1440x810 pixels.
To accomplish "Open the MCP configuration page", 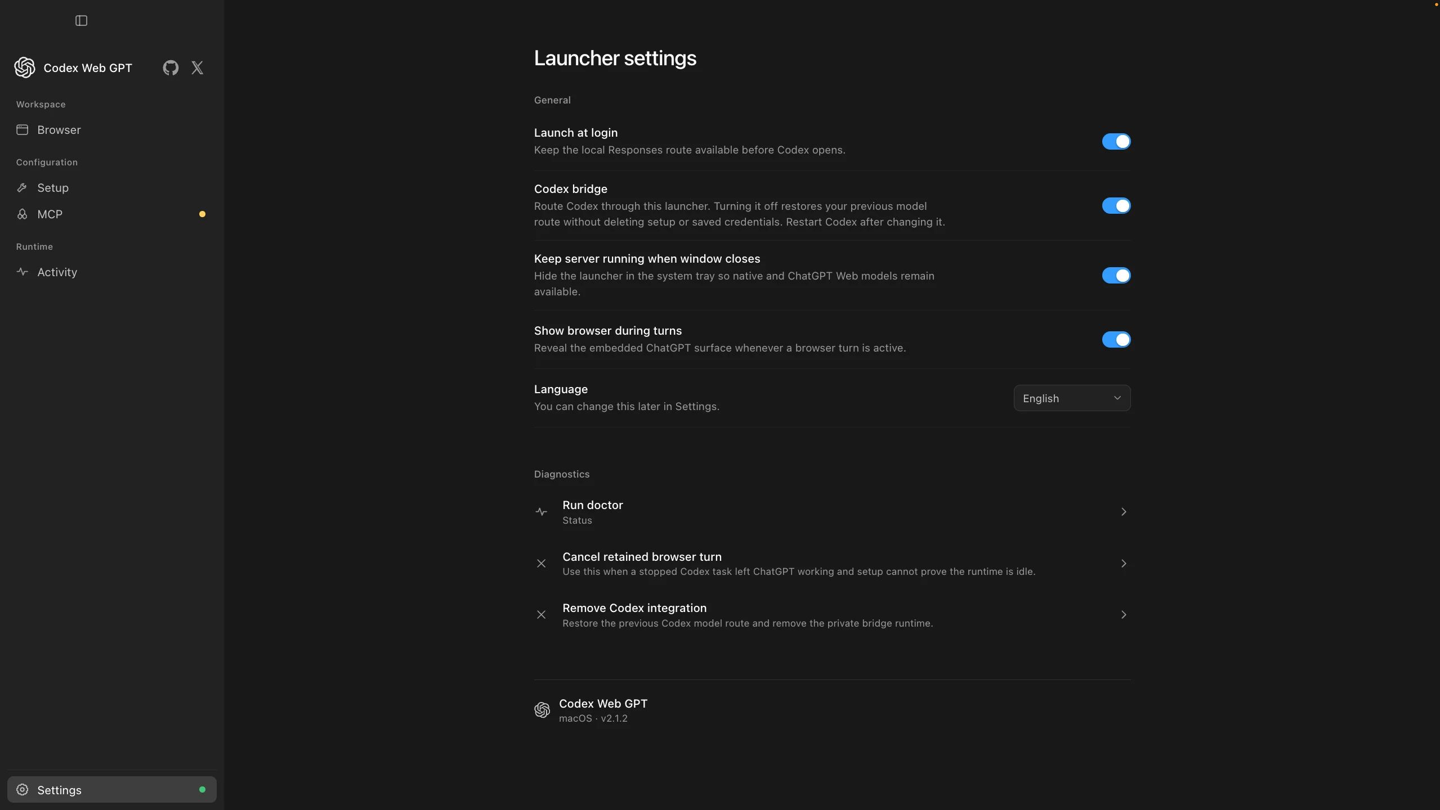I will pyautogui.click(x=111, y=214).
